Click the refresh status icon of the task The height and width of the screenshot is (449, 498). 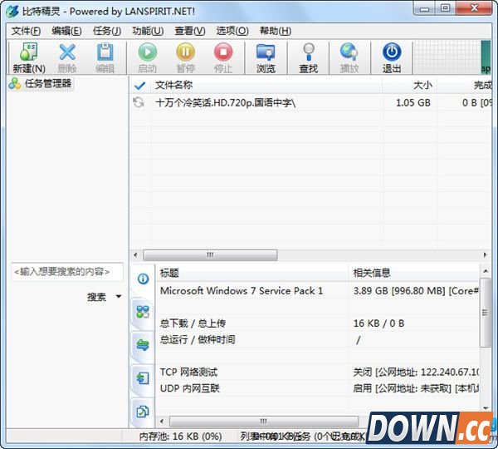pyautogui.click(x=139, y=102)
